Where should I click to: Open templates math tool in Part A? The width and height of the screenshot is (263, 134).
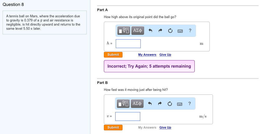(x=124, y=31)
